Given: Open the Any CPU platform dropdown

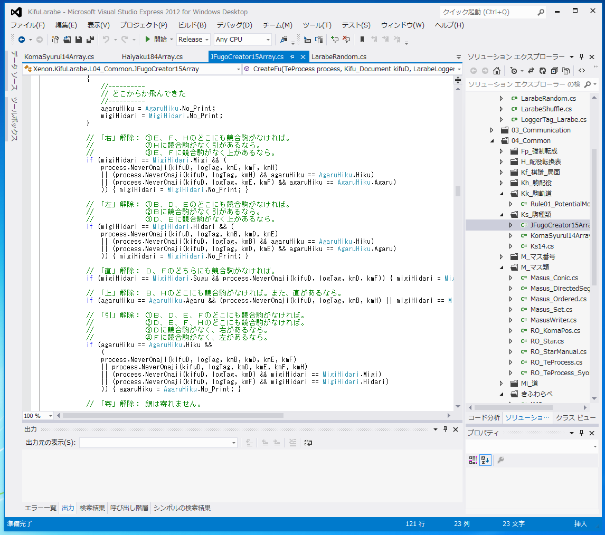Looking at the screenshot, I should pos(243,40).
